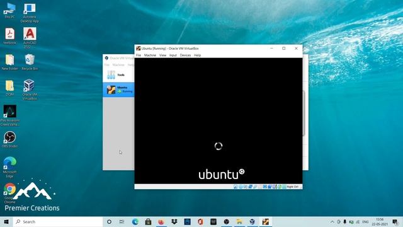Show hidden system tray icons
This screenshot has height=227, width=403.
(x=332, y=221)
